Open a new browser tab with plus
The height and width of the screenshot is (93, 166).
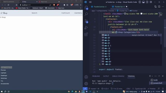click(x=59, y=2)
